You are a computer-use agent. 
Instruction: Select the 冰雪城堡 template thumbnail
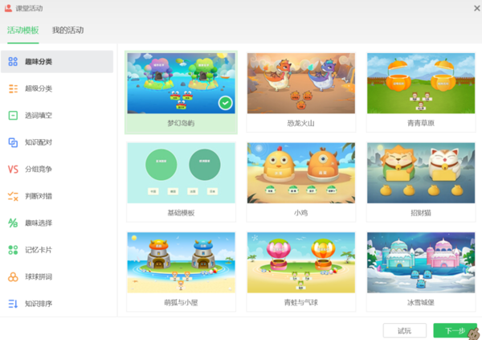[x=421, y=263]
